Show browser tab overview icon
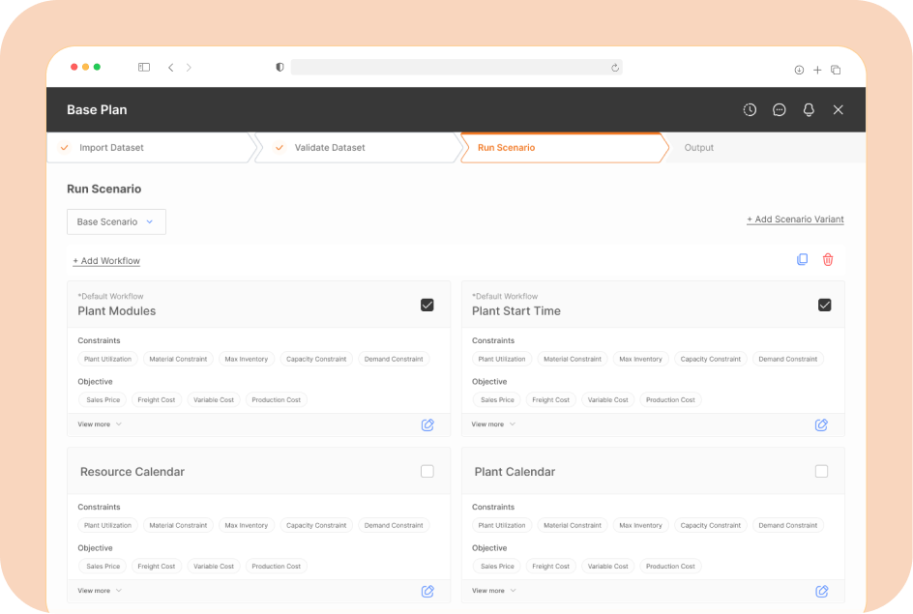913x614 pixels. point(836,70)
